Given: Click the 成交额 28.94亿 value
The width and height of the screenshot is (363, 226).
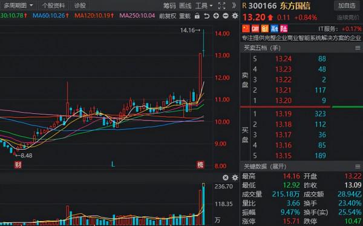Looking at the screenshot, I should 350,194.
